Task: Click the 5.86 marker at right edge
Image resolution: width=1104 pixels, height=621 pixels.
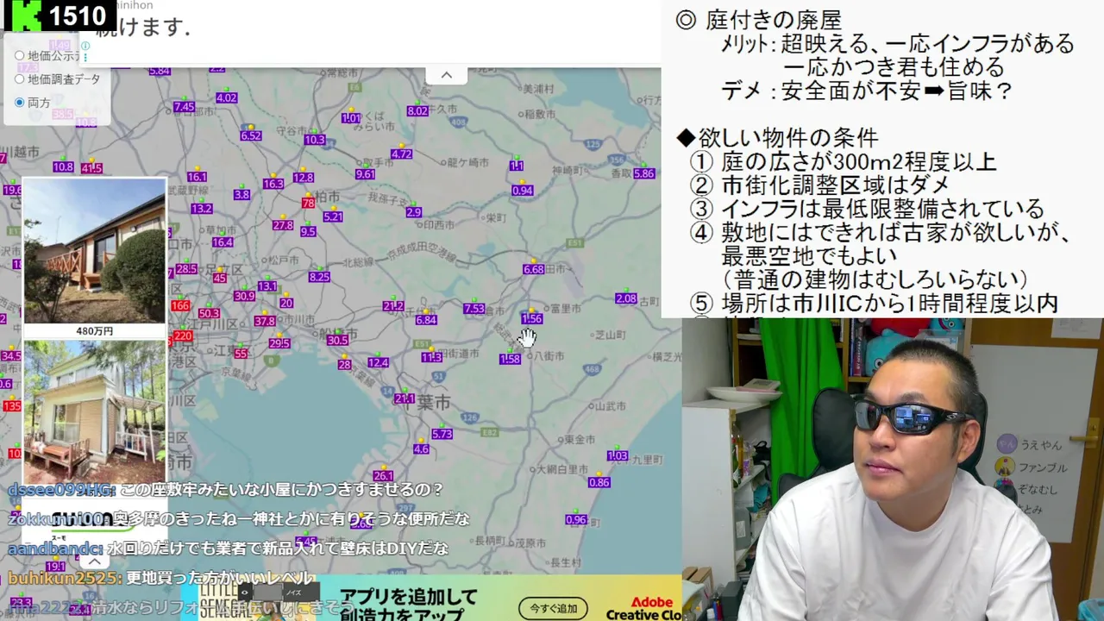Action: click(x=644, y=174)
